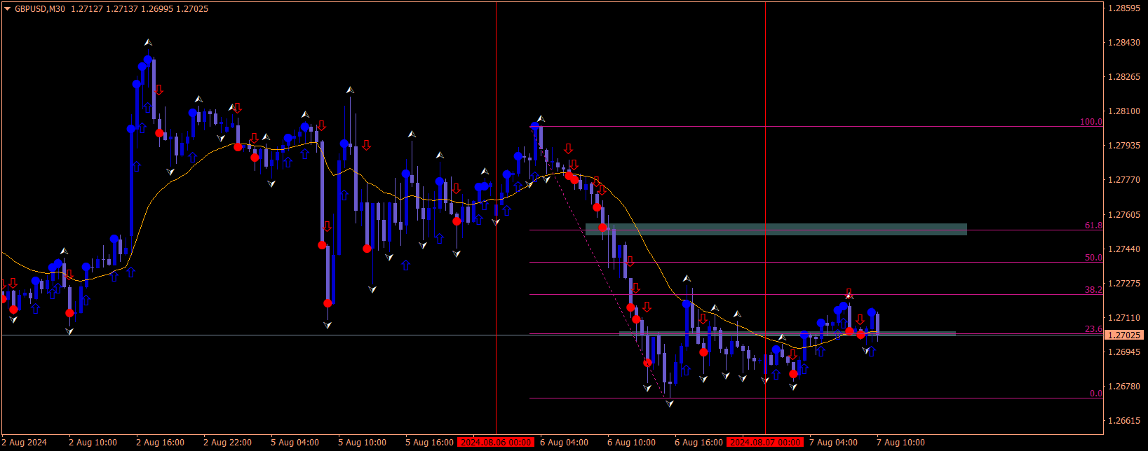Click the 5 Aug 10:00 time label
This screenshot has width=1148, height=451.
pyautogui.click(x=362, y=443)
